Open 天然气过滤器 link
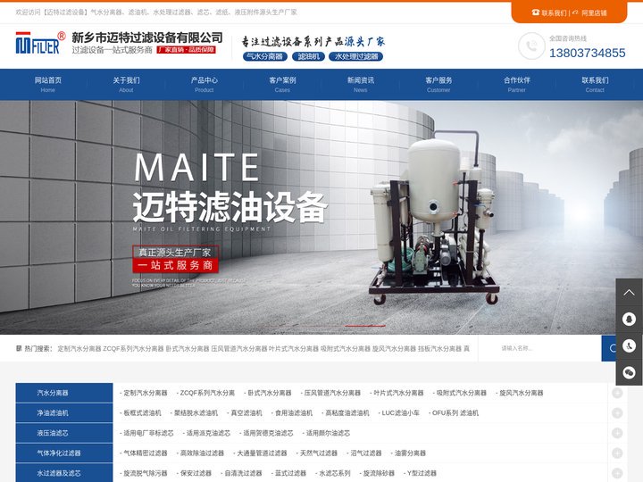This screenshot has height=482, width=643. pos(319,453)
